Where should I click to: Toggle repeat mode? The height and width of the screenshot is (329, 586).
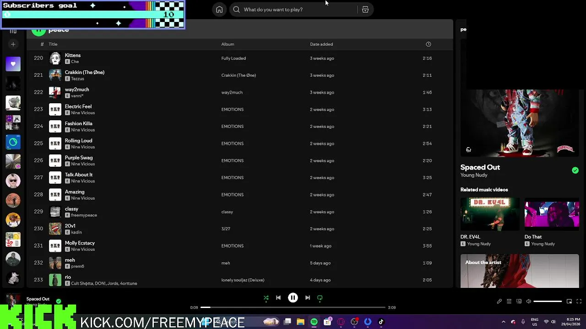320,298
